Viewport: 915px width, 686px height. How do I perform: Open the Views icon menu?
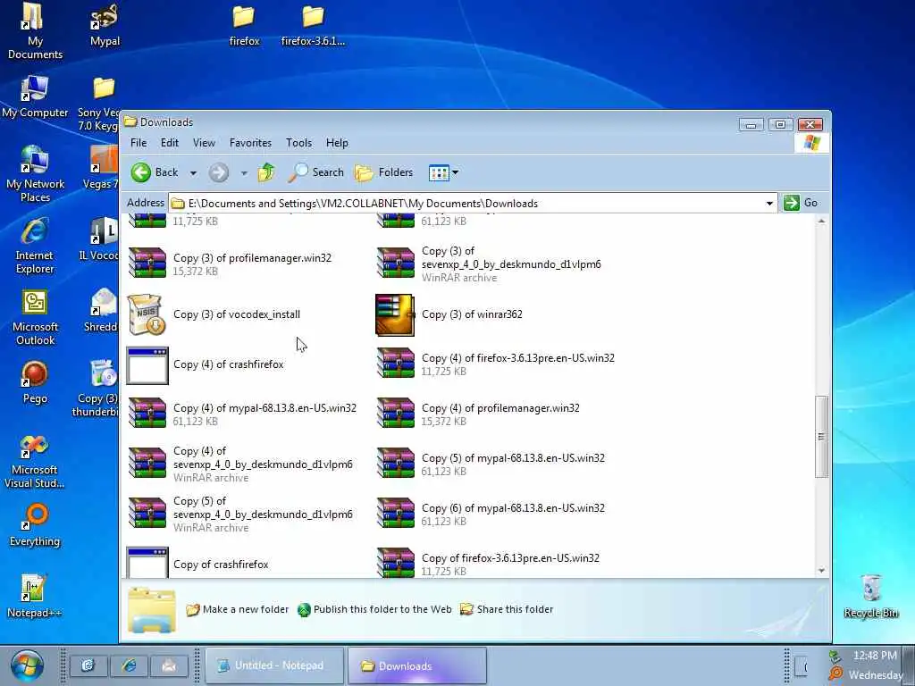443,172
